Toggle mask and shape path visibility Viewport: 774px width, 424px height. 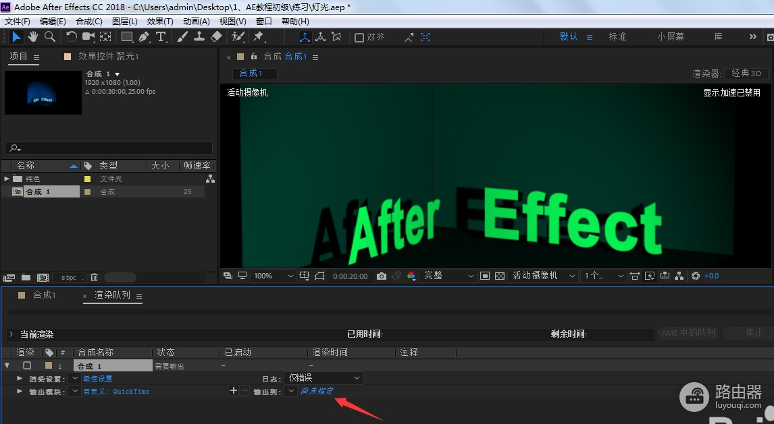[x=320, y=276]
